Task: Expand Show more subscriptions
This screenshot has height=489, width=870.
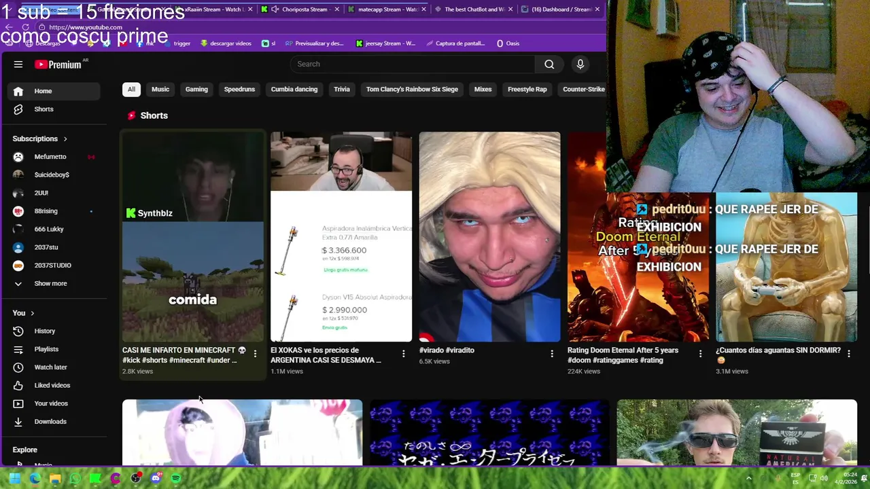Action: coord(53,283)
